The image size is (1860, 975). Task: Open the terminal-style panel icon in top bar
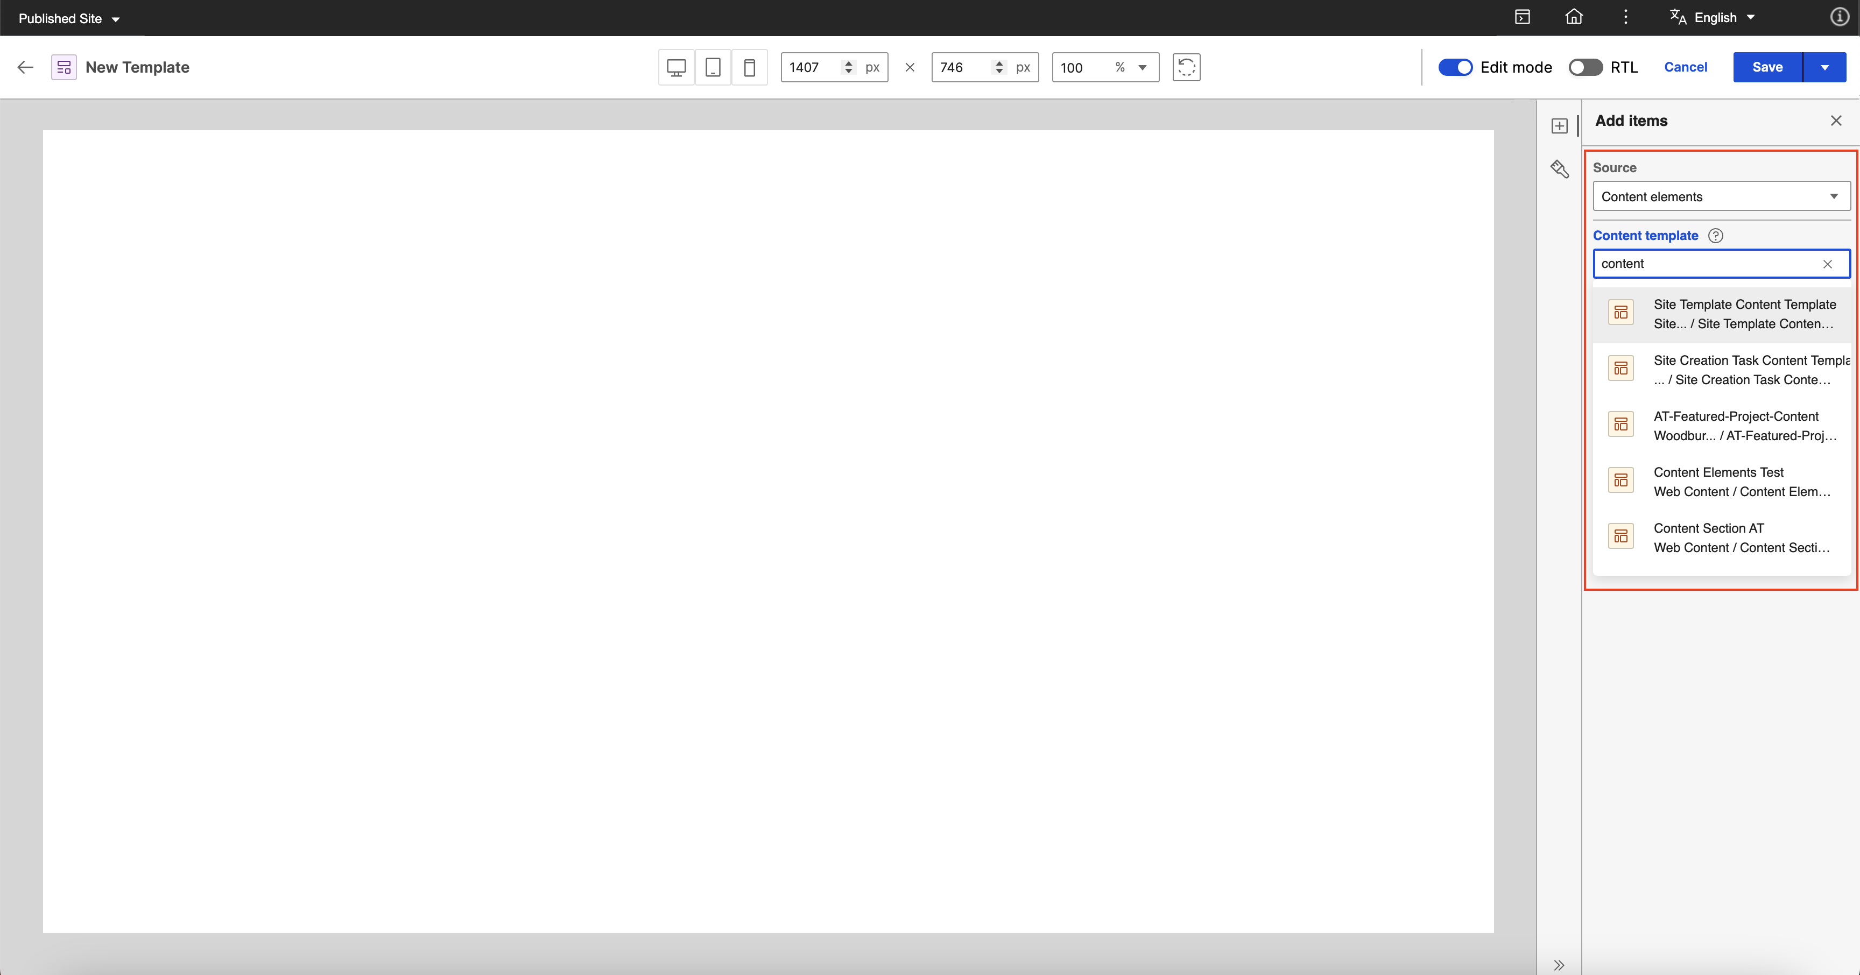coord(1522,17)
